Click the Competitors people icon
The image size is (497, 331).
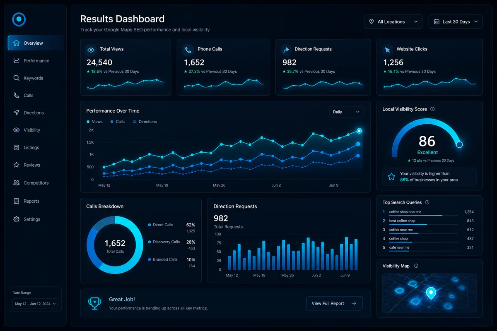17,182
